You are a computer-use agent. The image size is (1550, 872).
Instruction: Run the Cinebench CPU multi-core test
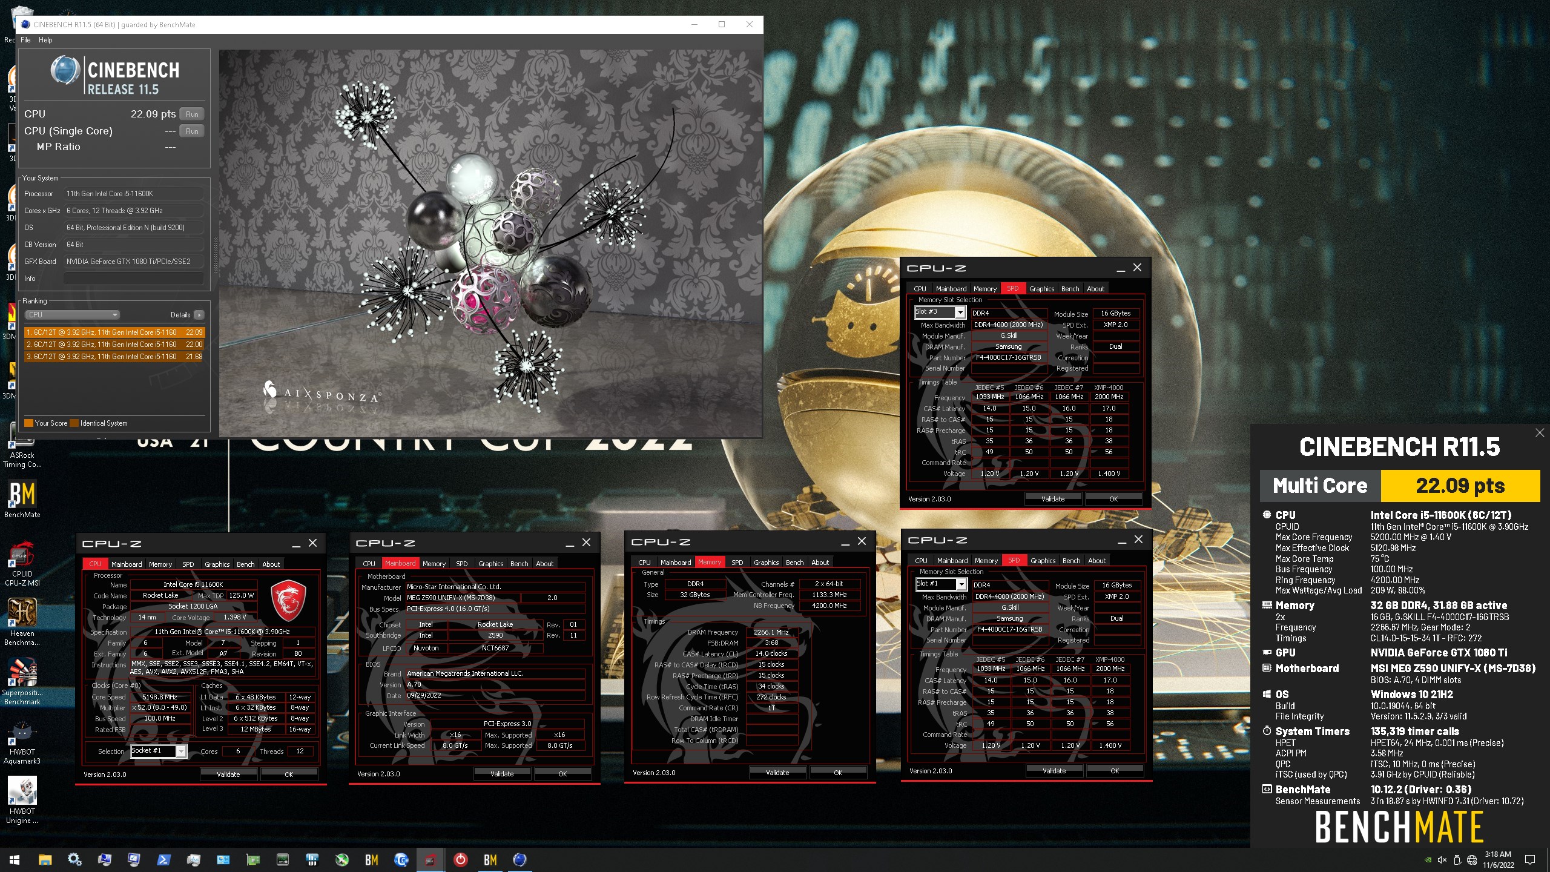[192, 114]
